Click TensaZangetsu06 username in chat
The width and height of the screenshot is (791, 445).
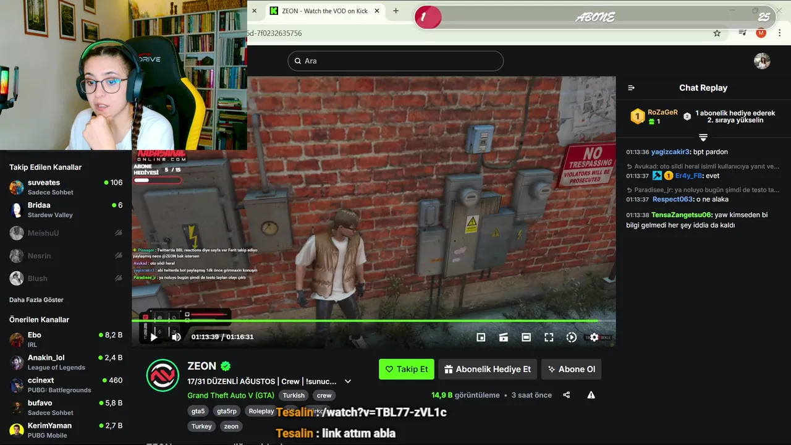682,215
